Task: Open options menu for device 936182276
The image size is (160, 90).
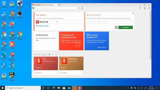Action: click(56, 73)
